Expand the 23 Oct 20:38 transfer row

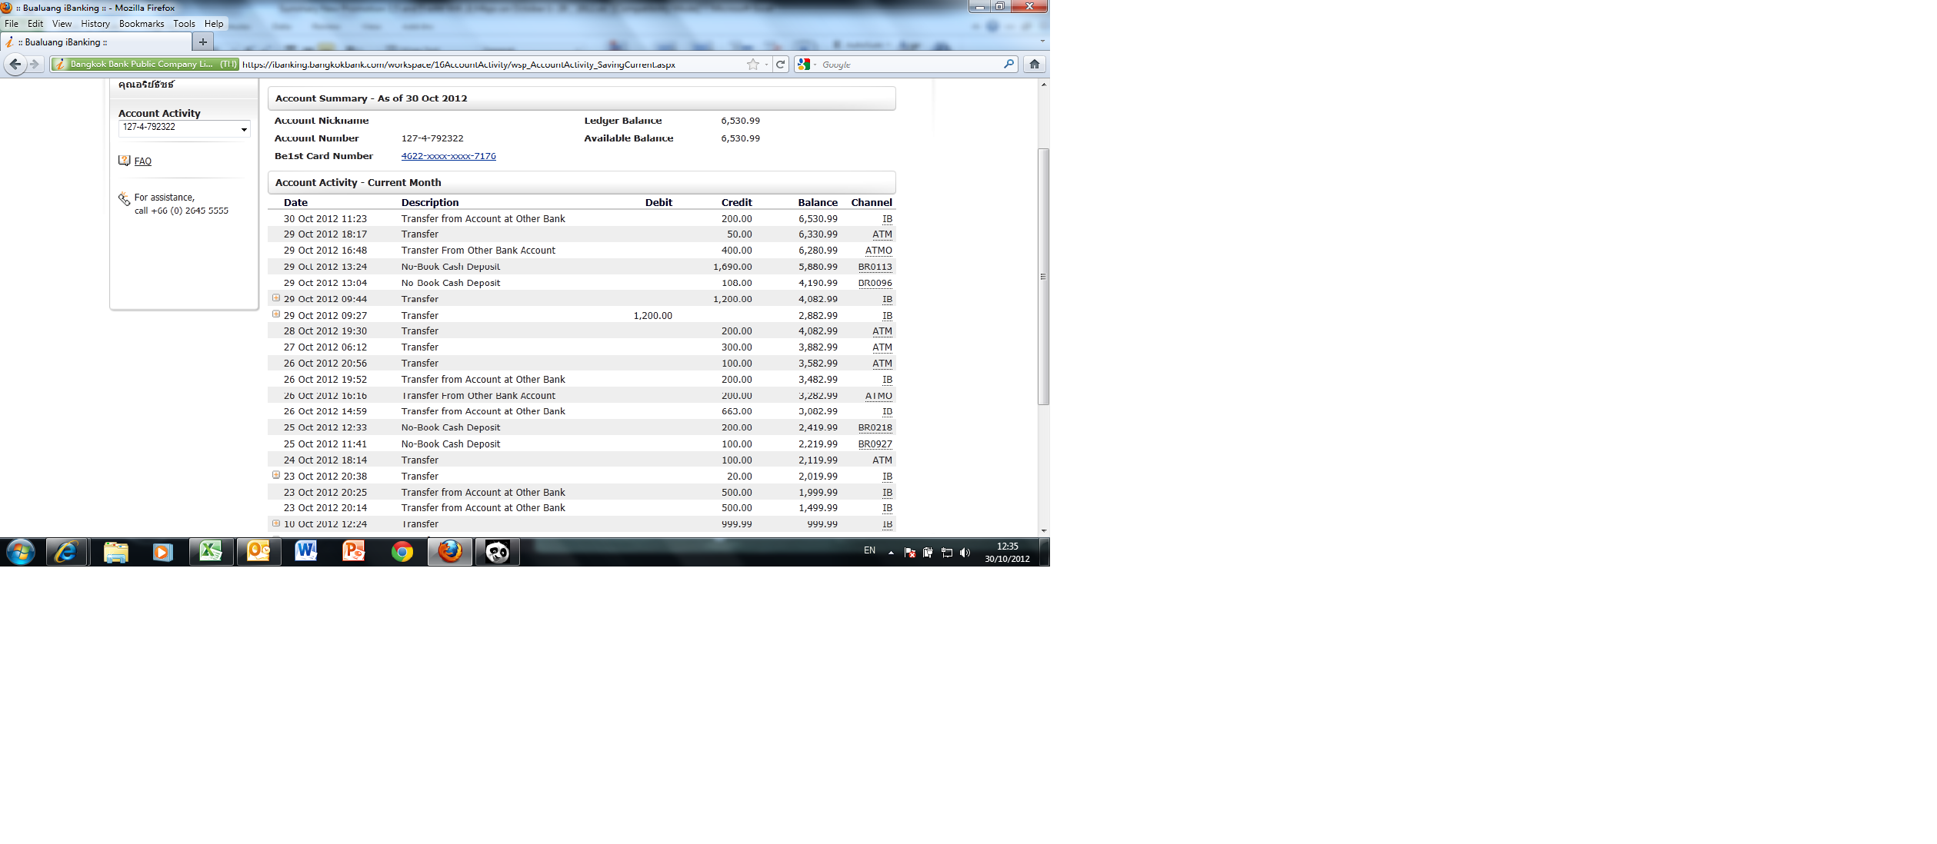(x=276, y=475)
